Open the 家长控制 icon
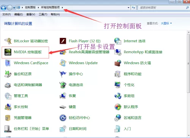The image size is (190, 138). point(8,107)
